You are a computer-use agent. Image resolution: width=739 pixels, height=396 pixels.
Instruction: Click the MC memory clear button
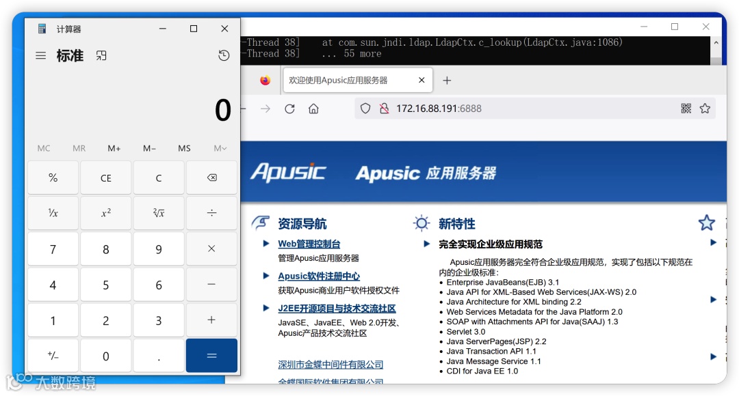pyautogui.click(x=44, y=148)
